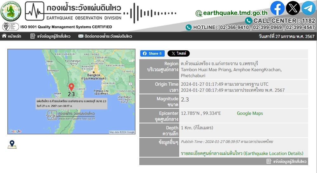
Task: Click the Facebook Share 8 button
Action: pyautogui.click(x=152, y=53)
